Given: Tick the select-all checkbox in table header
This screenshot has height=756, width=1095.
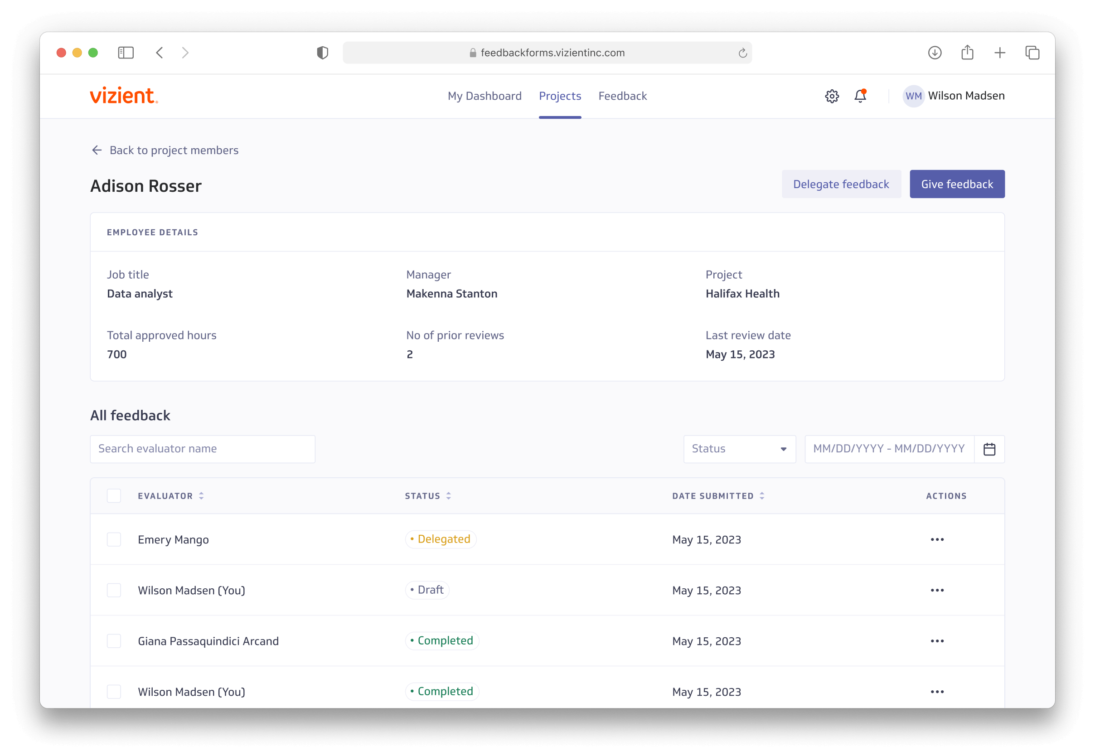Looking at the screenshot, I should pos(114,496).
